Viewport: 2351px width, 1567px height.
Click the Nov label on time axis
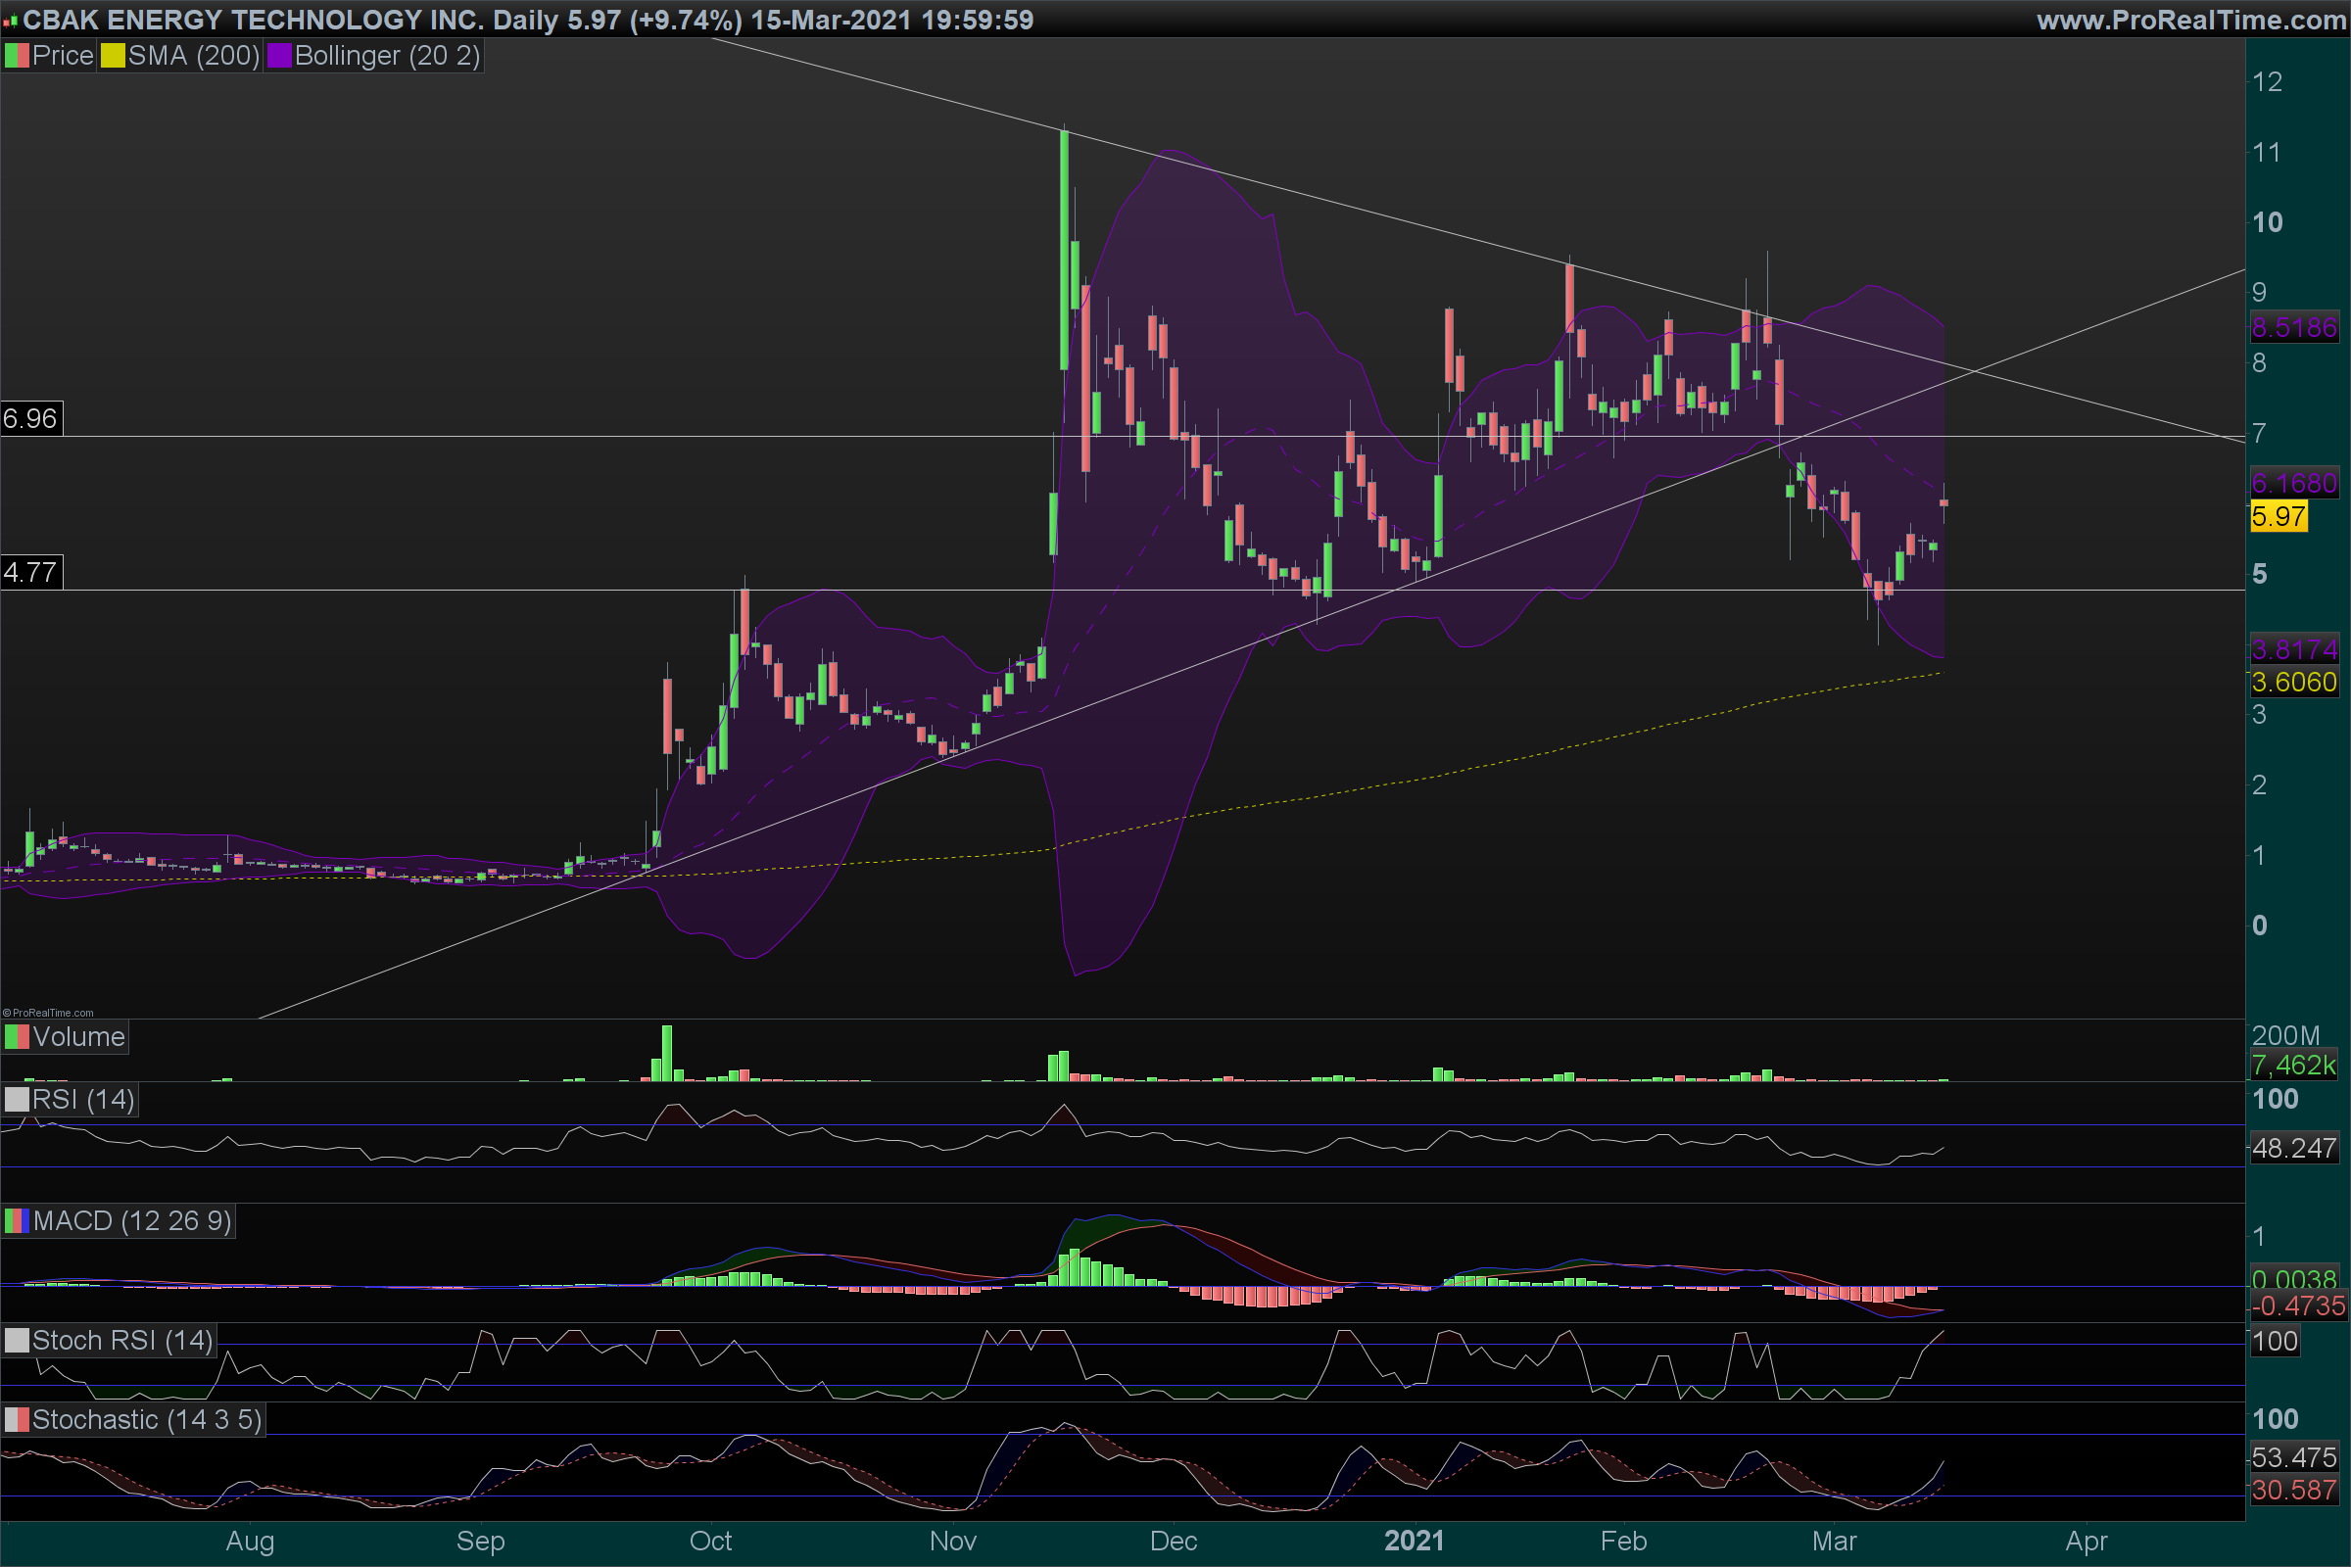pyautogui.click(x=952, y=1541)
